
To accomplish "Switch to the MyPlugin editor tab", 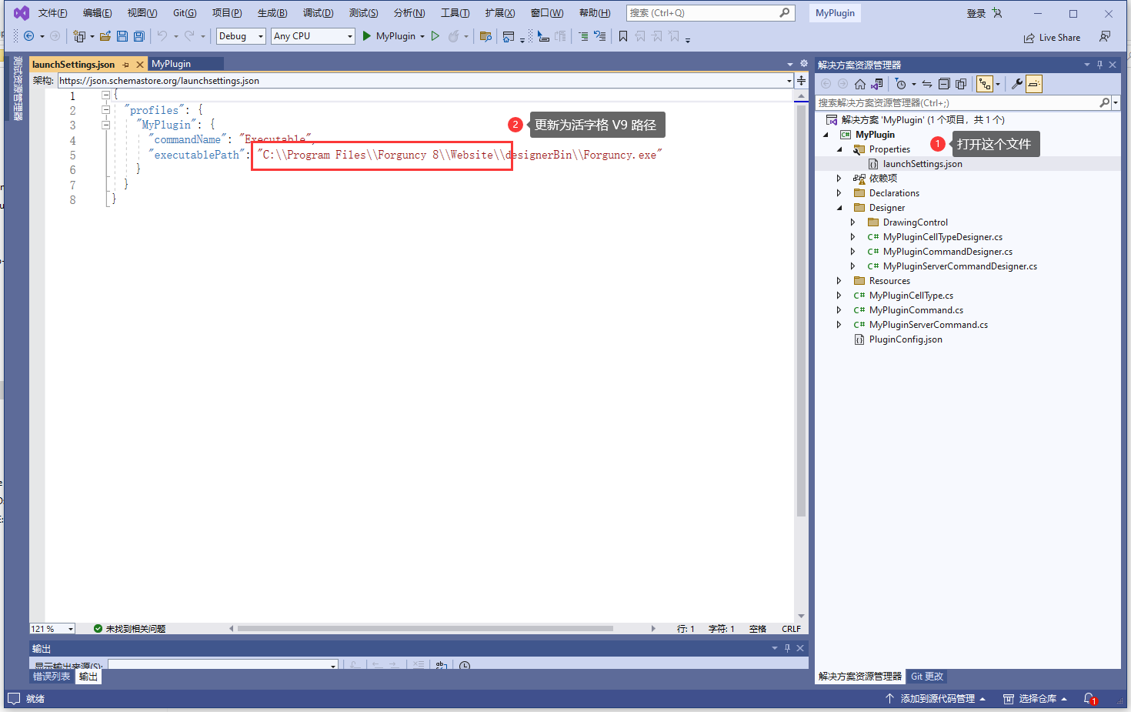I will tap(172, 64).
